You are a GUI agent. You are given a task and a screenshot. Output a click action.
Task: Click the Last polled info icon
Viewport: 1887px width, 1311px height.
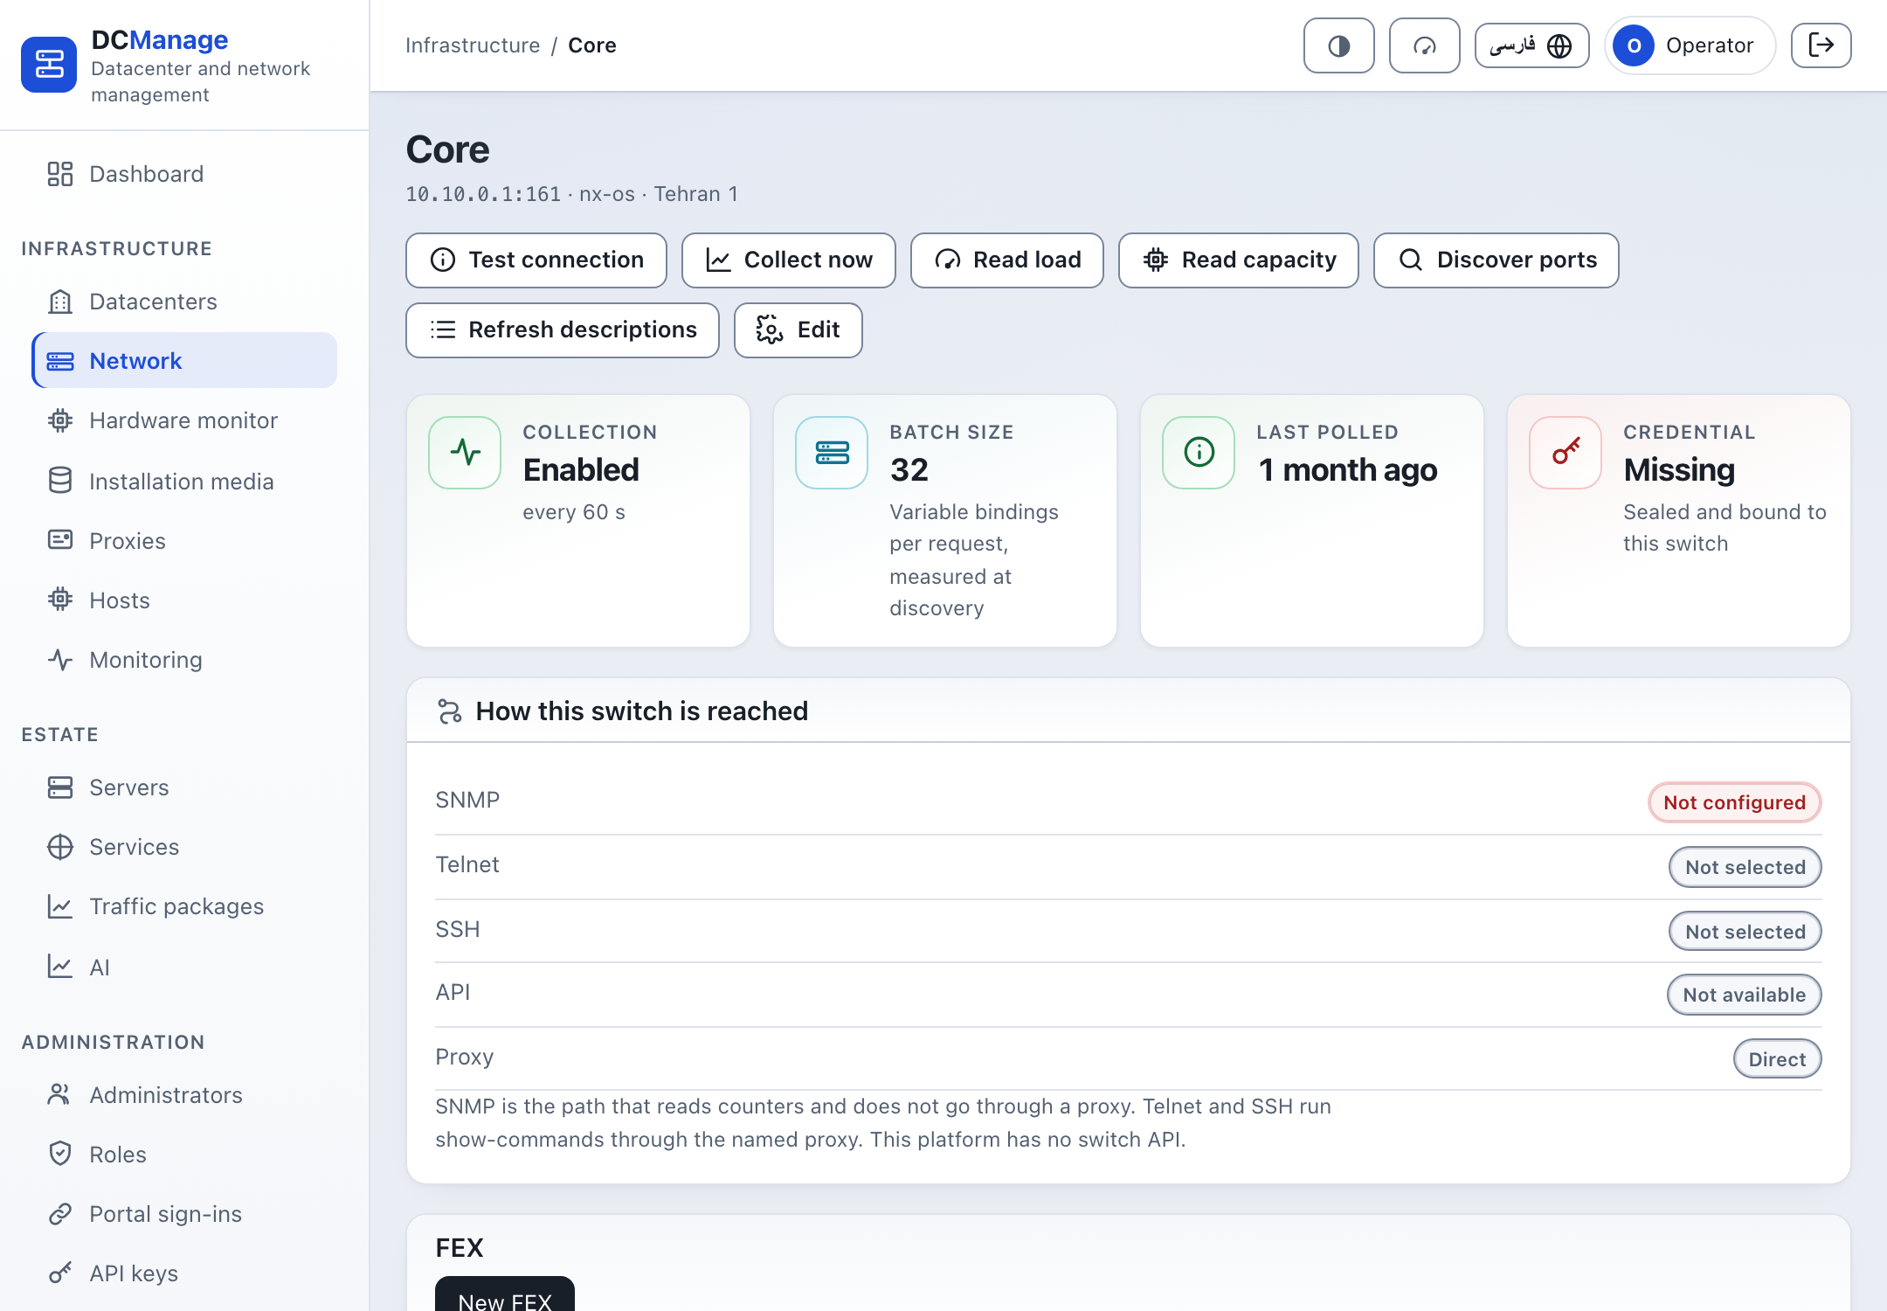[1199, 453]
